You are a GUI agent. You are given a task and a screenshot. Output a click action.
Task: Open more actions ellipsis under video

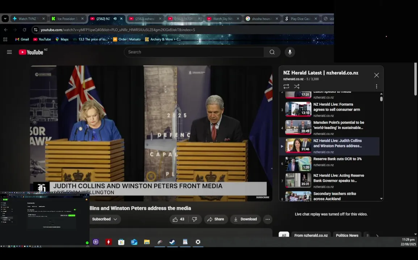coord(268,219)
